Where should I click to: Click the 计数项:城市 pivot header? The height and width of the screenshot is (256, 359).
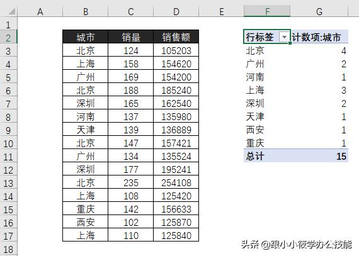319,37
